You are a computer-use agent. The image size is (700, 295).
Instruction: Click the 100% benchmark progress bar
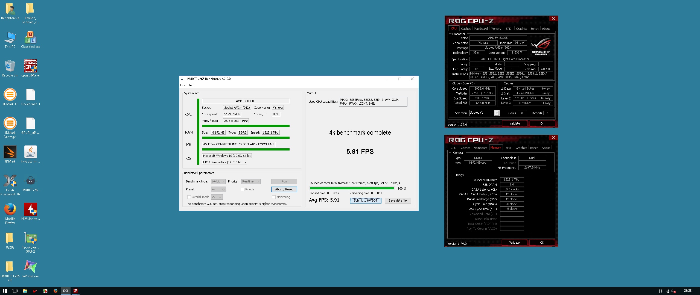[352, 188]
